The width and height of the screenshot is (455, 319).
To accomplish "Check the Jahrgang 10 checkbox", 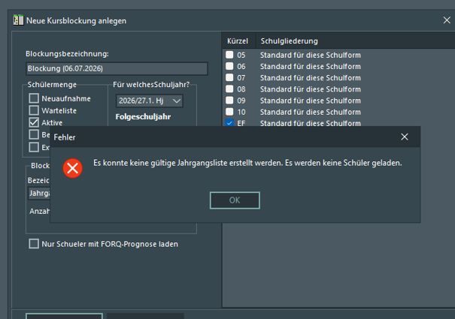I will tap(229, 112).
